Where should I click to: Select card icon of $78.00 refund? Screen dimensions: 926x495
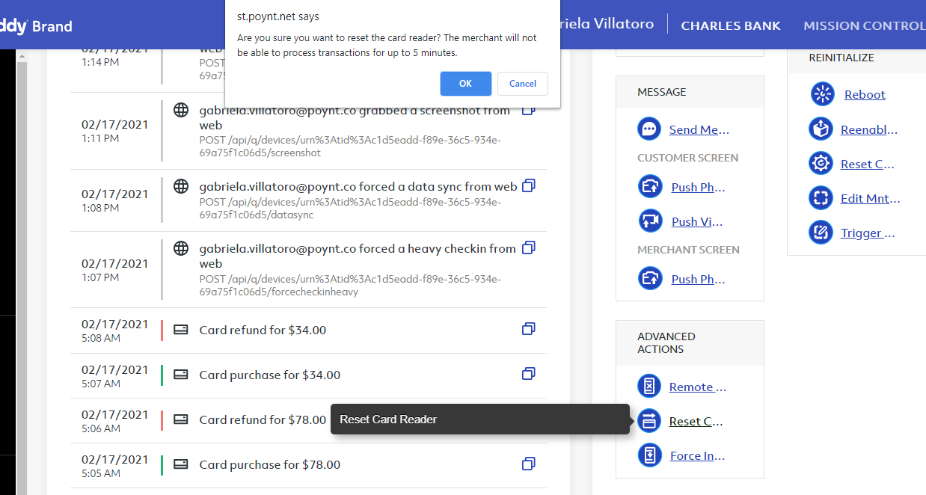181,419
